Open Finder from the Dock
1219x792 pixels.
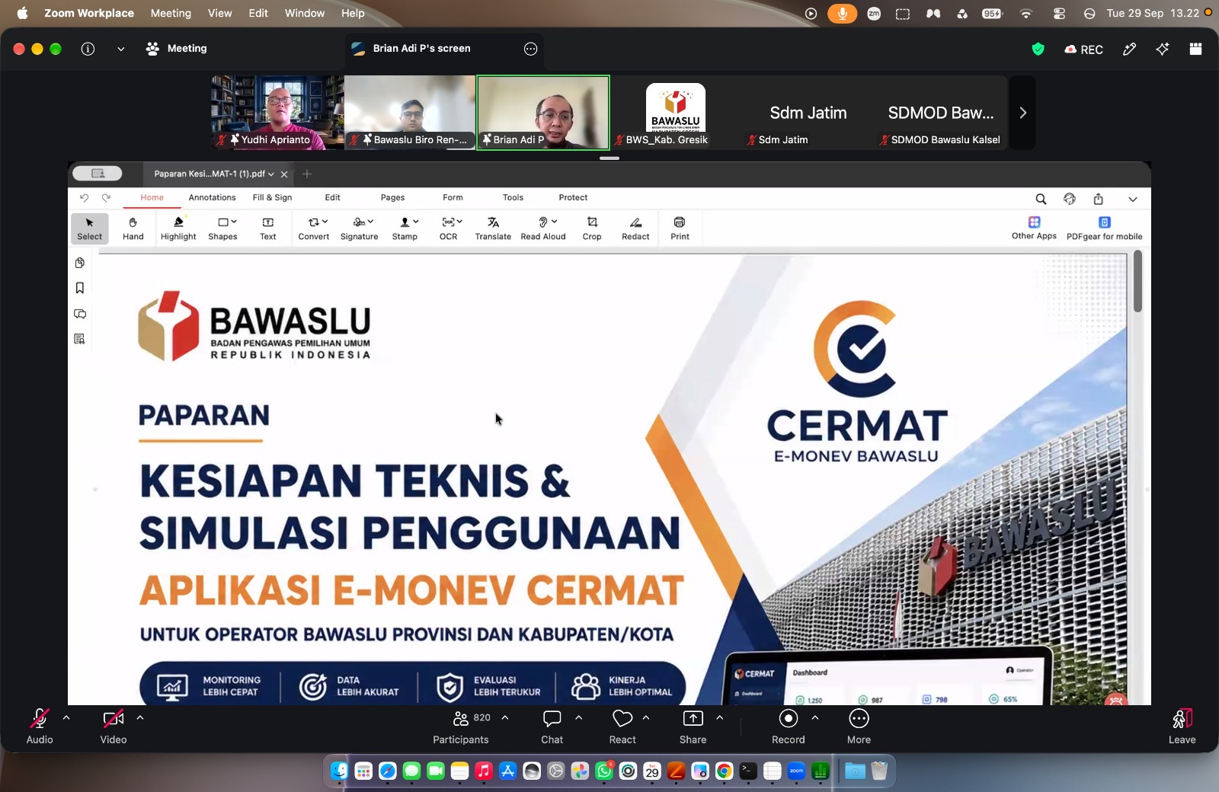(340, 771)
